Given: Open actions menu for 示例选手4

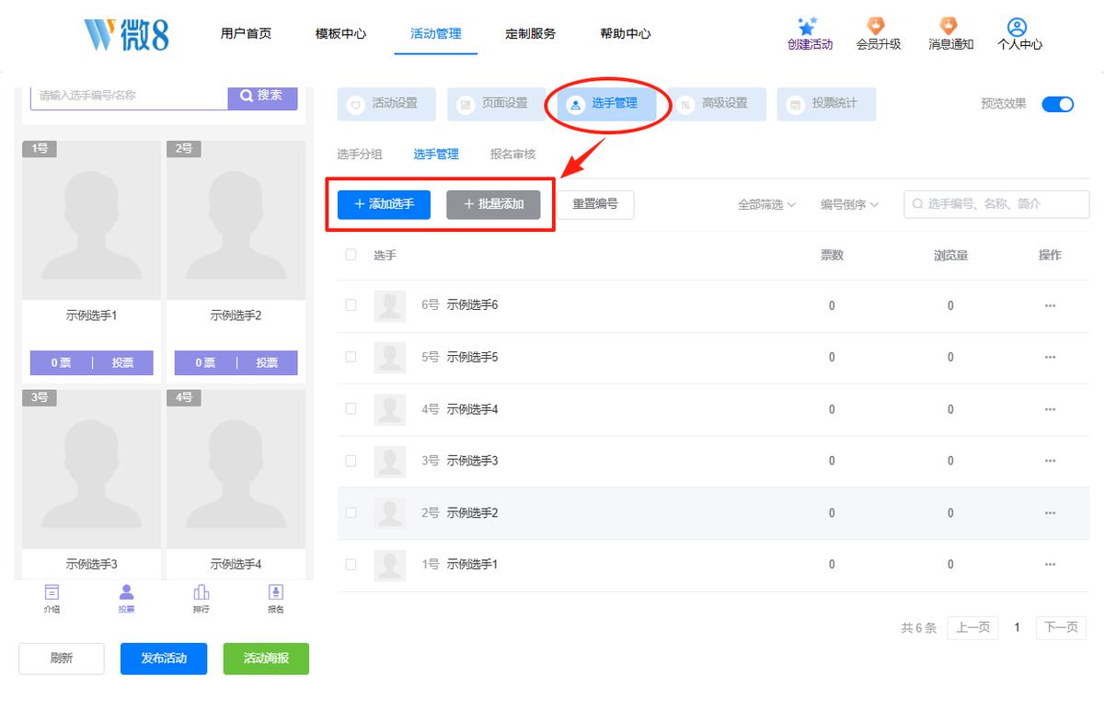Looking at the screenshot, I should click(x=1050, y=409).
